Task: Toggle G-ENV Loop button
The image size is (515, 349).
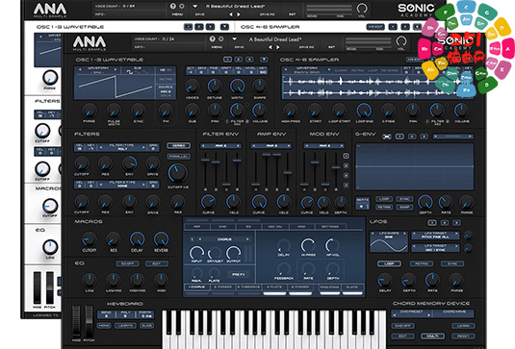Action: 384,199
